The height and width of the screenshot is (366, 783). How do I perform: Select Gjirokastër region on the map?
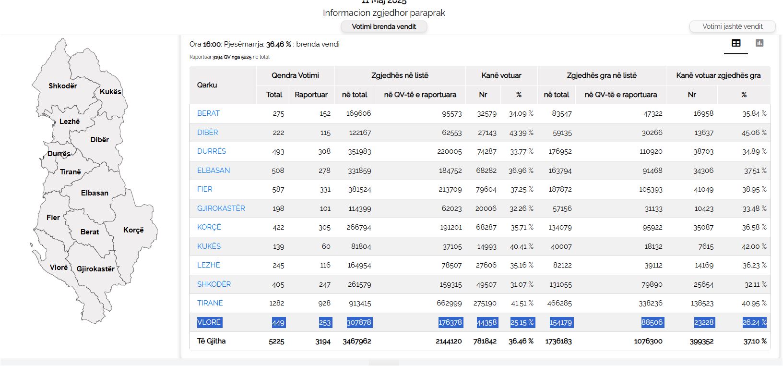click(95, 269)
